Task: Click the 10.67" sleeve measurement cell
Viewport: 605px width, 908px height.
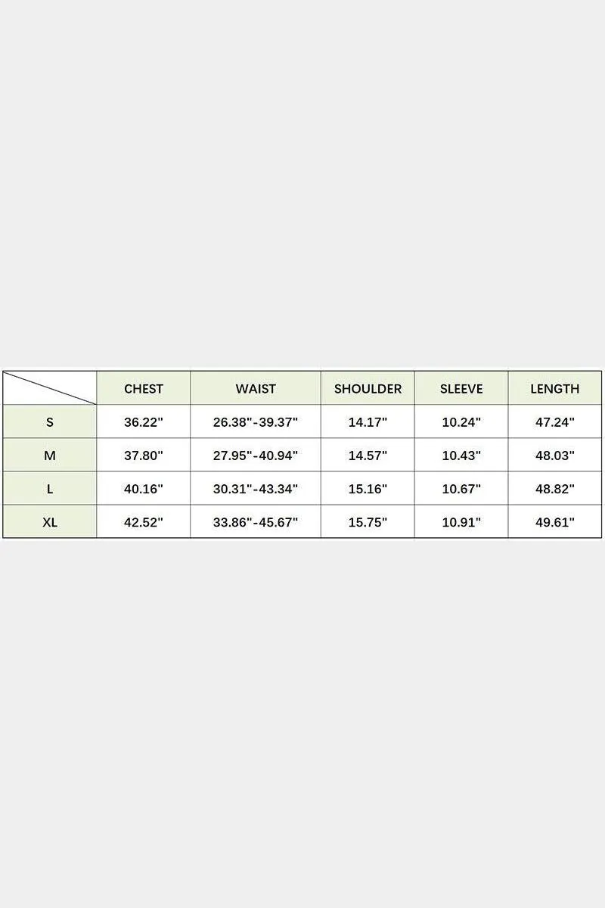Action: coord(461,488)
